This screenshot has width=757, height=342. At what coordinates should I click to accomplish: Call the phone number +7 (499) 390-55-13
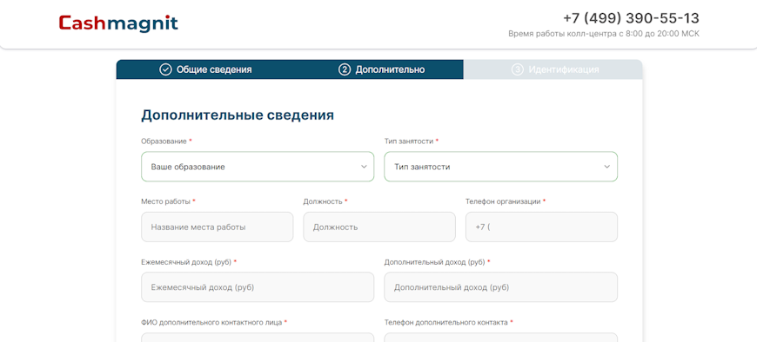[x=631, y=18]
